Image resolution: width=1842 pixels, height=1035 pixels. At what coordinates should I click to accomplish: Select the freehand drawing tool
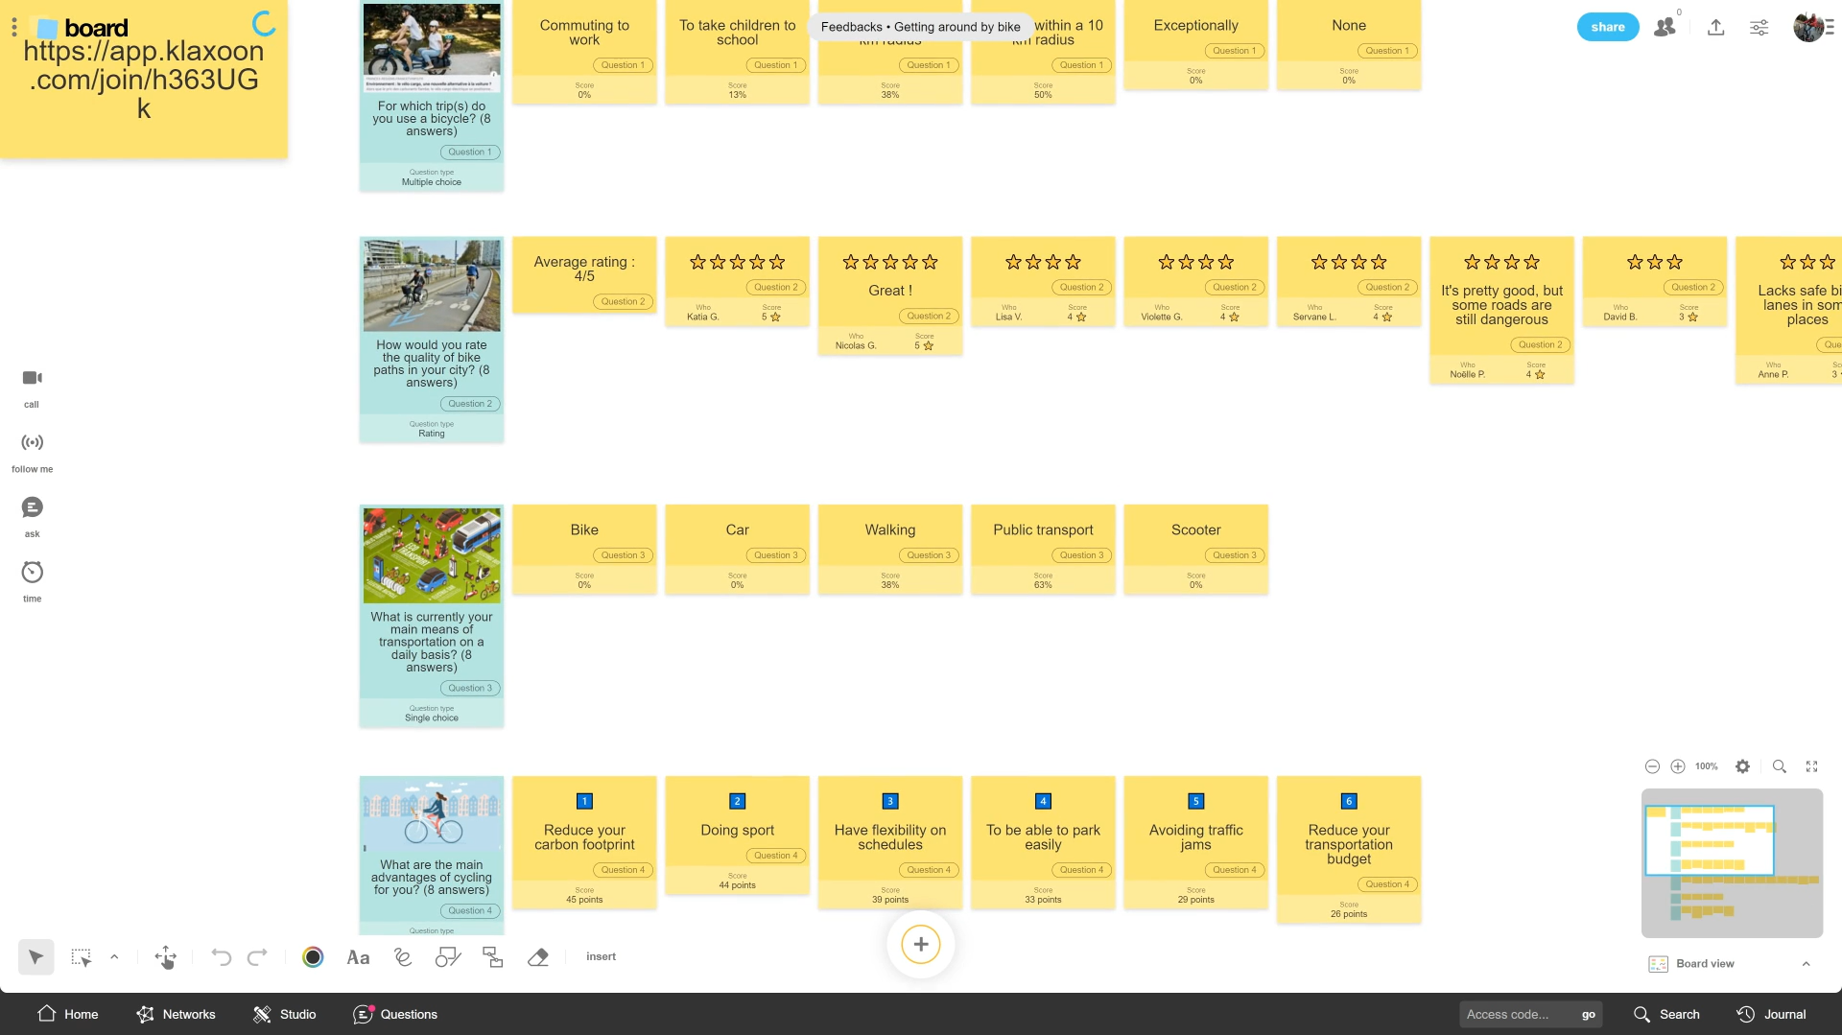(402, 956)
